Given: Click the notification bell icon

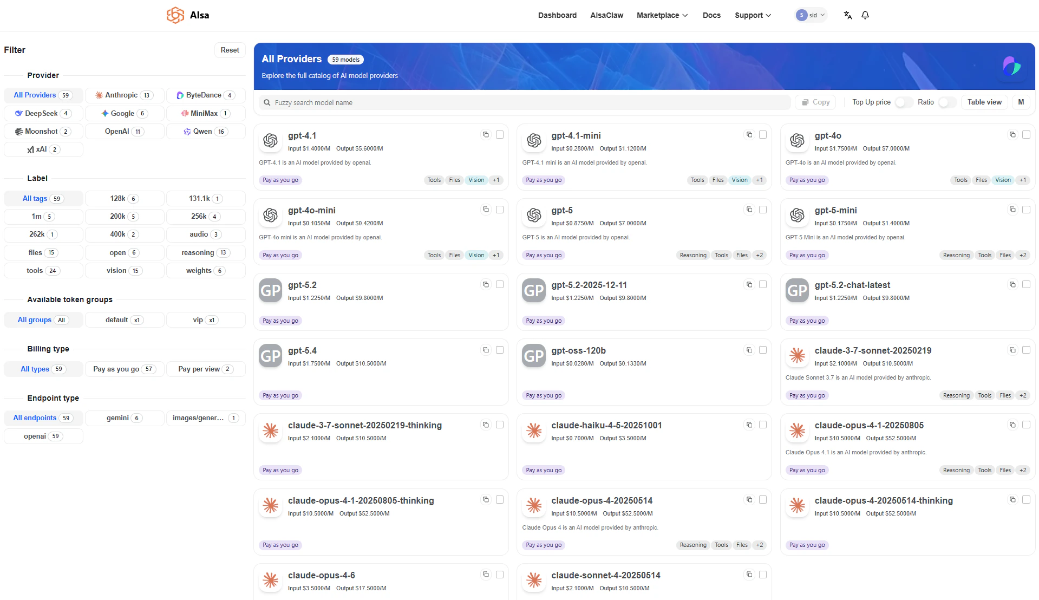Looking at the screenshot, I should tap(865, 15).
